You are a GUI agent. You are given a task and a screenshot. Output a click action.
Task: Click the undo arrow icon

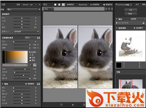[x=32, y=5]
